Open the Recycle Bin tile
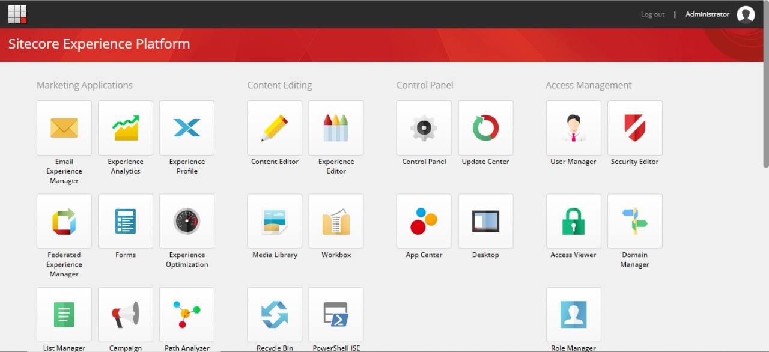The height and width of the screenshot is (352, 769). point(275,315)
